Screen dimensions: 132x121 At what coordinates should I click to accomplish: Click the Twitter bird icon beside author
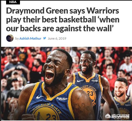click(45, 38)
